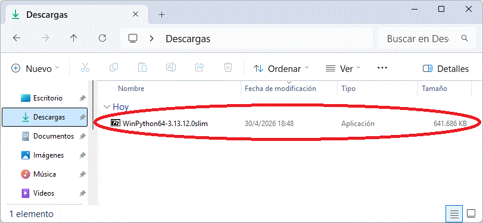Sort by the Tipo column header
The width and height of the screenshot is (483, 223).
tap(348, 89)
